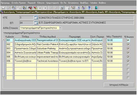Click the greyed list icon left of pencil

[67, 8]
